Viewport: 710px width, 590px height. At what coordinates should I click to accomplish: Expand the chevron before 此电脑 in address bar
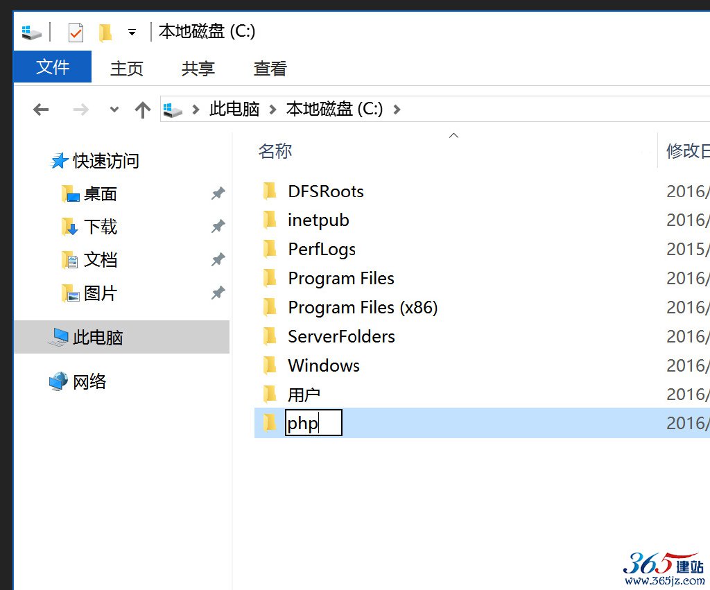pyautogui.click(x=196, y=110)
